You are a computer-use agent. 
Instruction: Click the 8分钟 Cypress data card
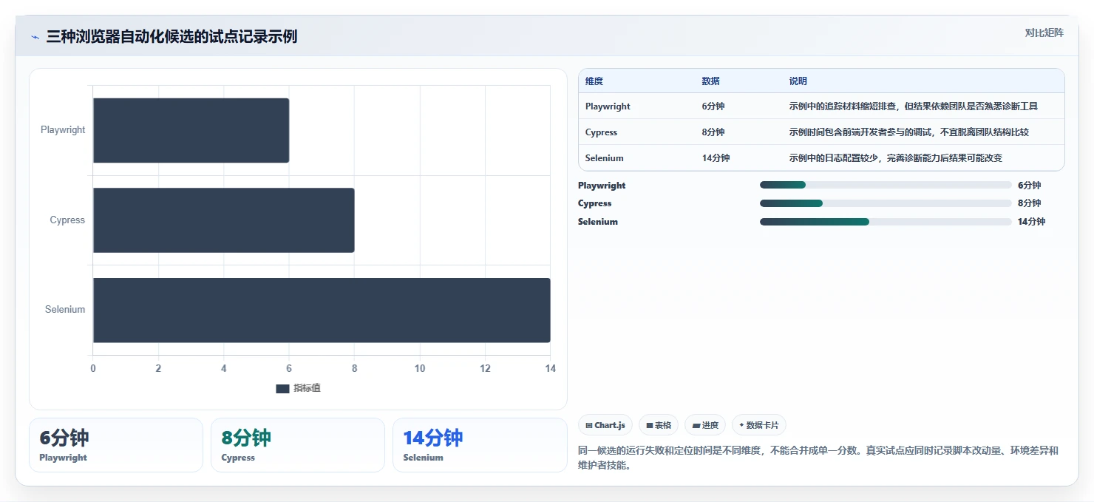298,445
